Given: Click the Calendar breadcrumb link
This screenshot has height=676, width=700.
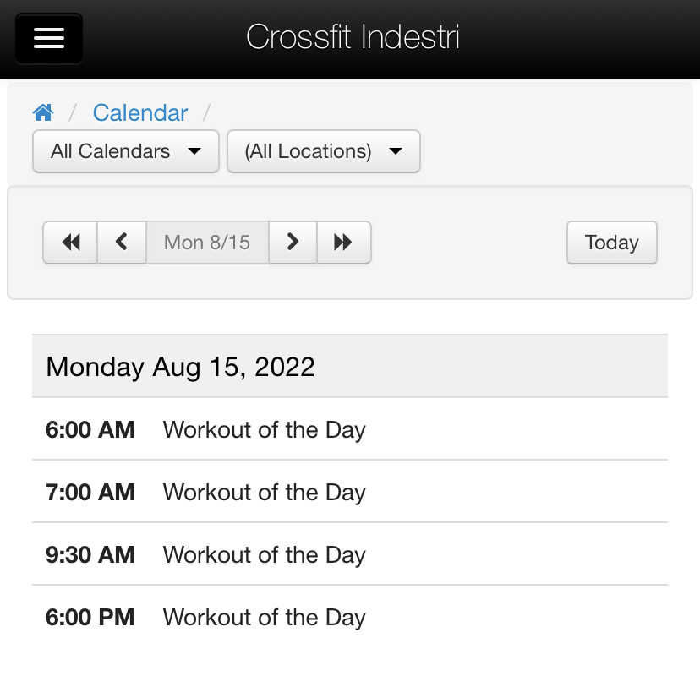Looking at the screenshot, I should pos(140,112).
